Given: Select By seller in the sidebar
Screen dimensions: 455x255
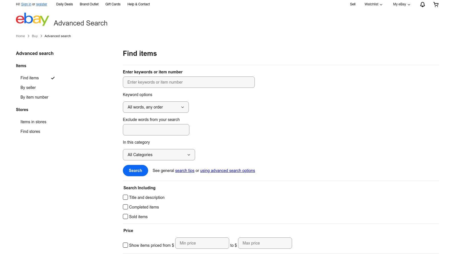Looking at the screenshot, I should (x=28, y=88).
